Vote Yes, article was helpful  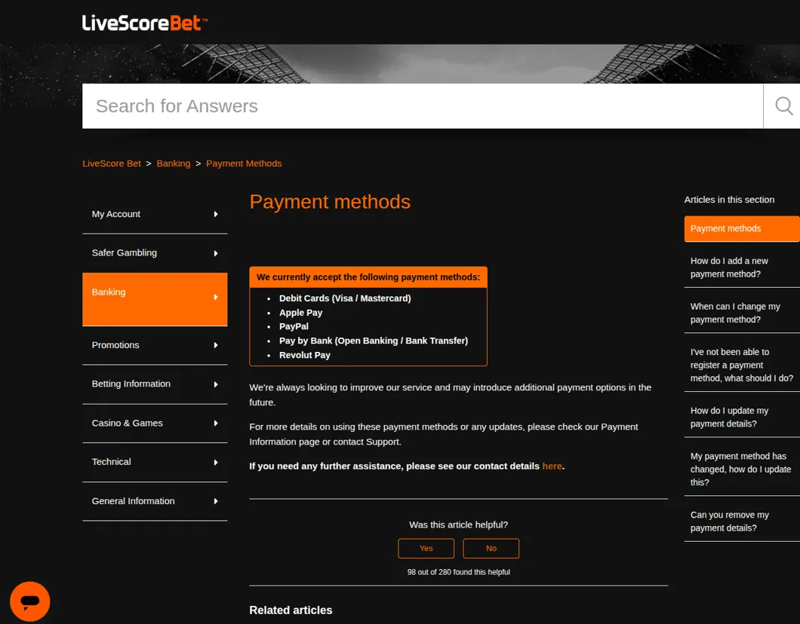click(x=426, y=548)
